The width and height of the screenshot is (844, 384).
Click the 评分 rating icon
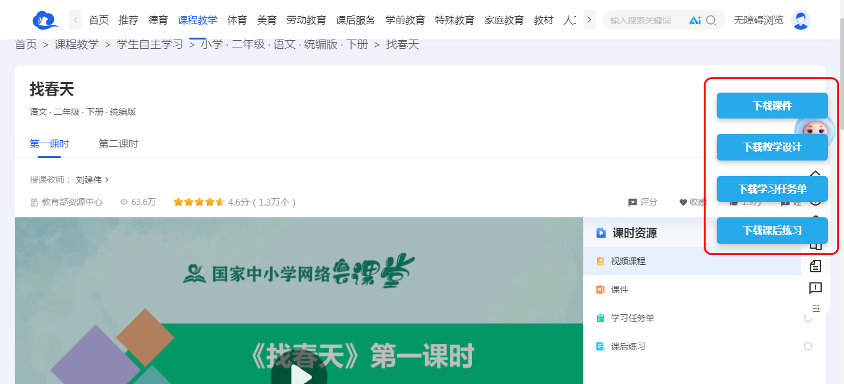633,202
